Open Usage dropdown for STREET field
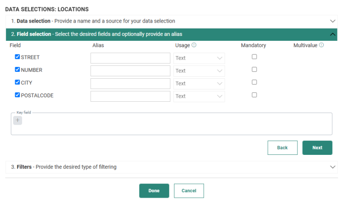 point(199,58)
